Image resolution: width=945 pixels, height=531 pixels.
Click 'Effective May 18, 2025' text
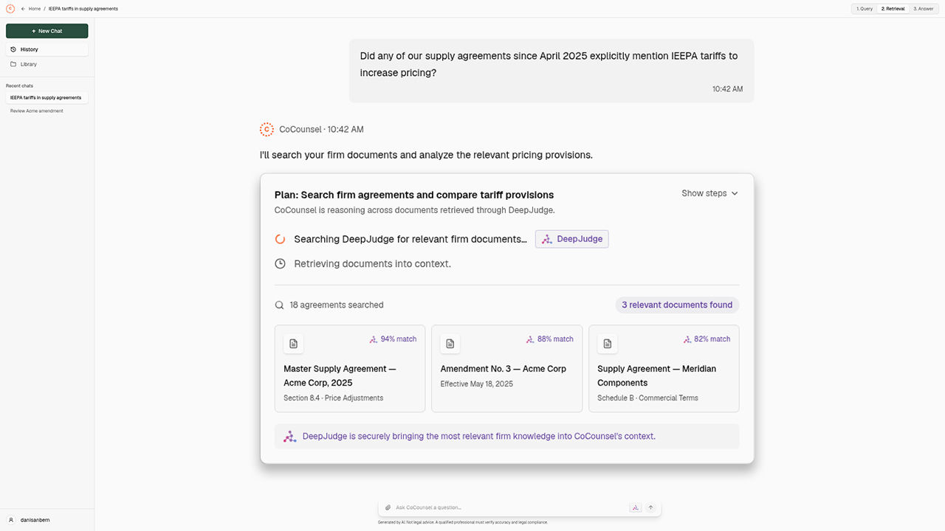point(477,383)
